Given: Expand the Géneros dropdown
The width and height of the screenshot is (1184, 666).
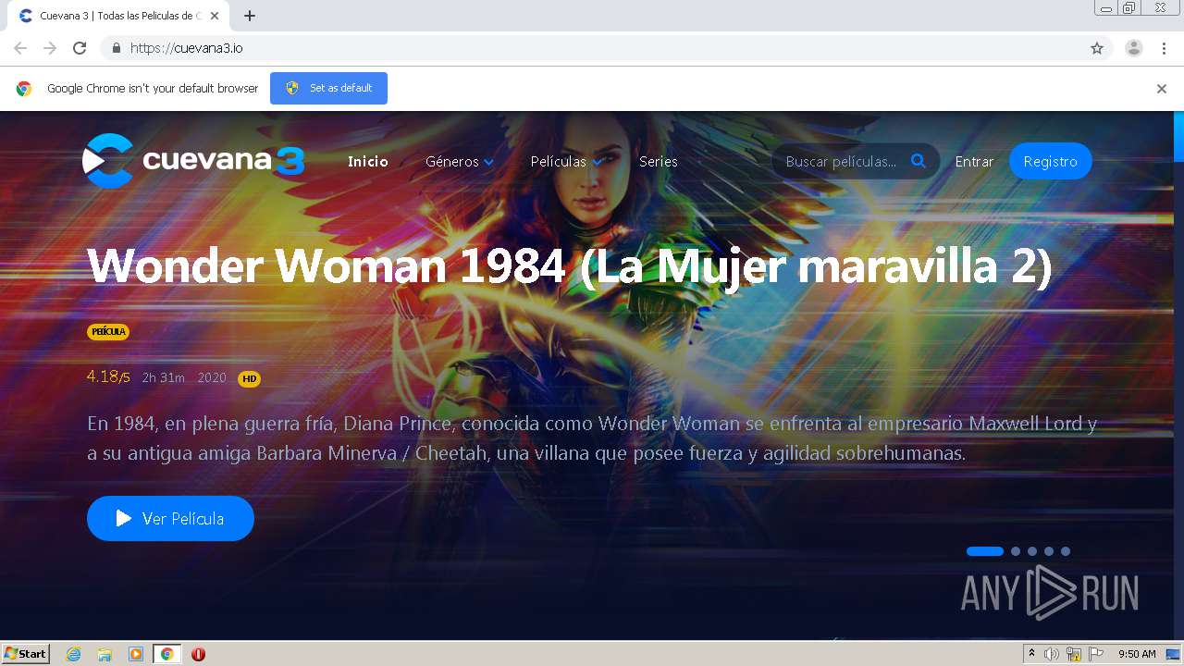Looking at the screenshot, I should [x=460, y=162].
